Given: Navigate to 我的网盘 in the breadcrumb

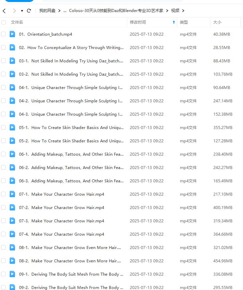Looking at the screenshot, I should coord(47,11).
